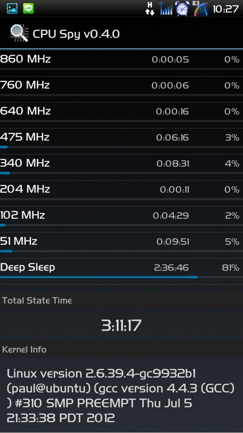Viewport: 243px width, 433px height.
Task: Tap the 51 MHz usage progress bar
Action: 121,251
